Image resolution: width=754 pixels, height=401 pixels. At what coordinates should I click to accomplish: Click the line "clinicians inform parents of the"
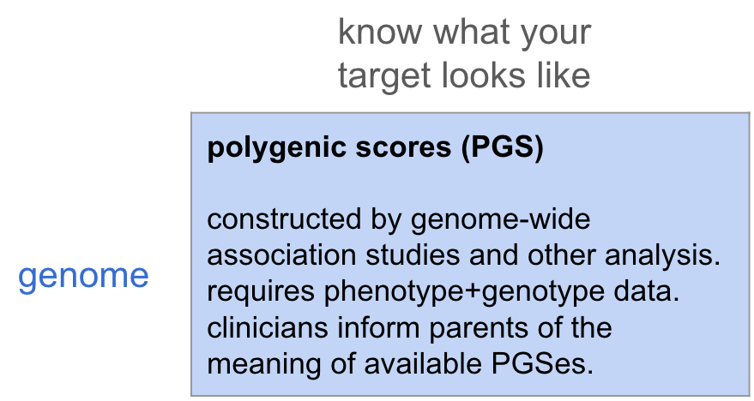point(409,328)
